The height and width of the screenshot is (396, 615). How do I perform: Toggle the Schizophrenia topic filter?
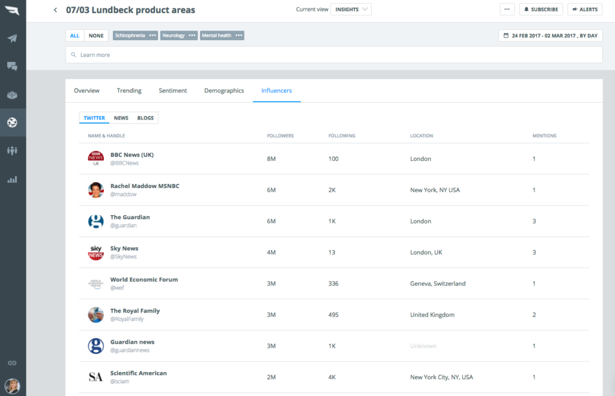coord(130,35)
